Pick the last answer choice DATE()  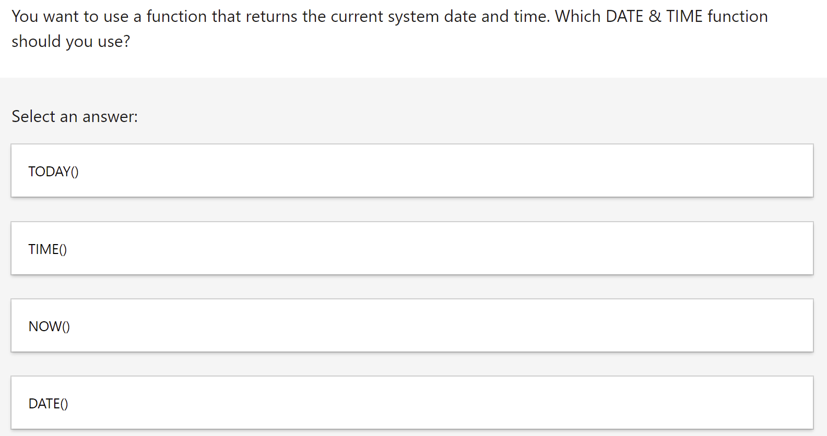[x=411, y=402]
